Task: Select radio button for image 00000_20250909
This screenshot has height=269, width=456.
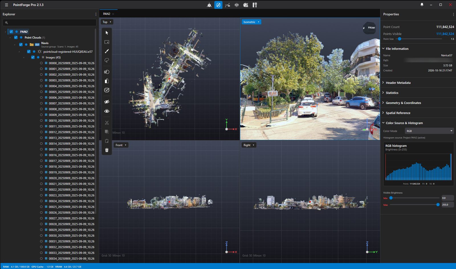Action: click(41, 63)
